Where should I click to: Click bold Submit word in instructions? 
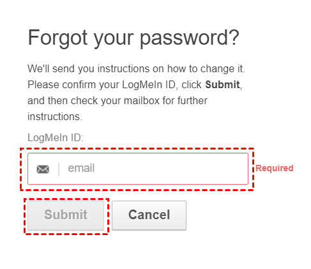coord(222,84)
